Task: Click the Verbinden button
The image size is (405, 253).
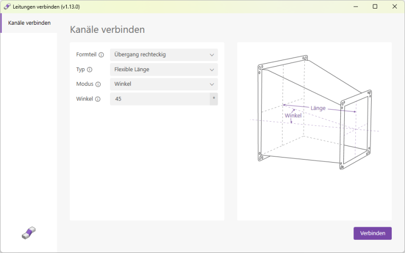Action: pos(373,233)
